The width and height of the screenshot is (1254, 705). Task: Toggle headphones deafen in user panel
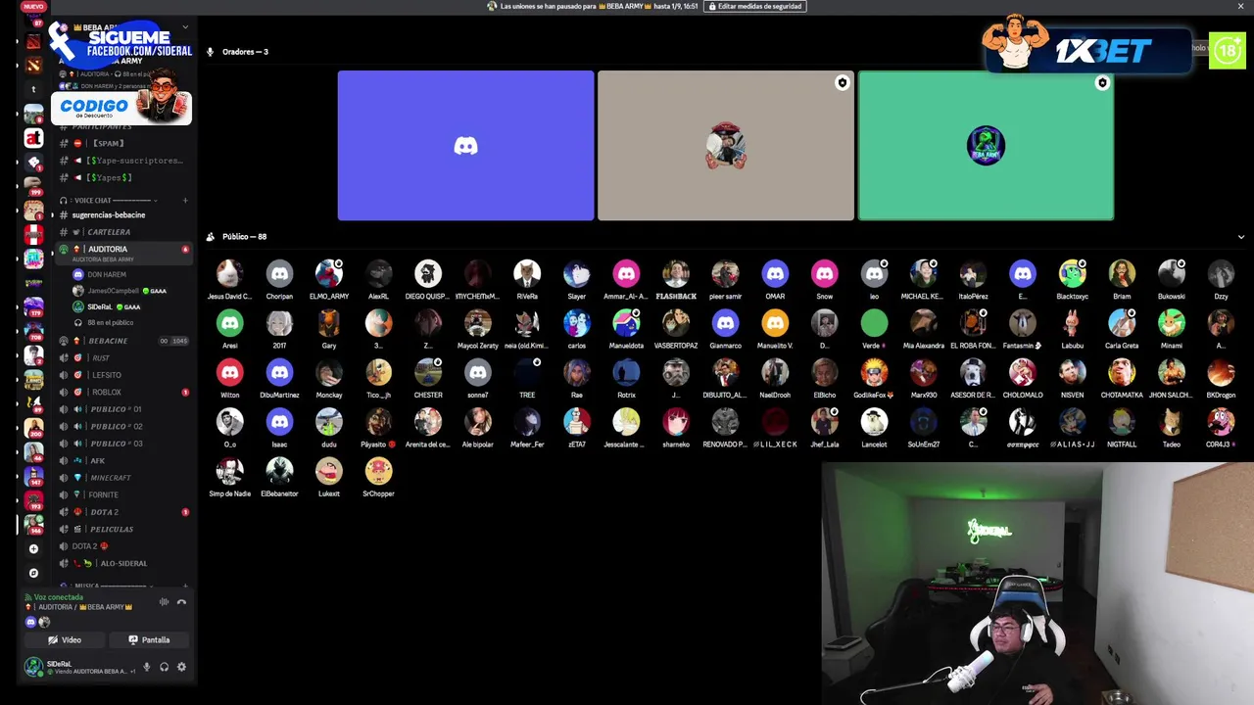(164, 667)
